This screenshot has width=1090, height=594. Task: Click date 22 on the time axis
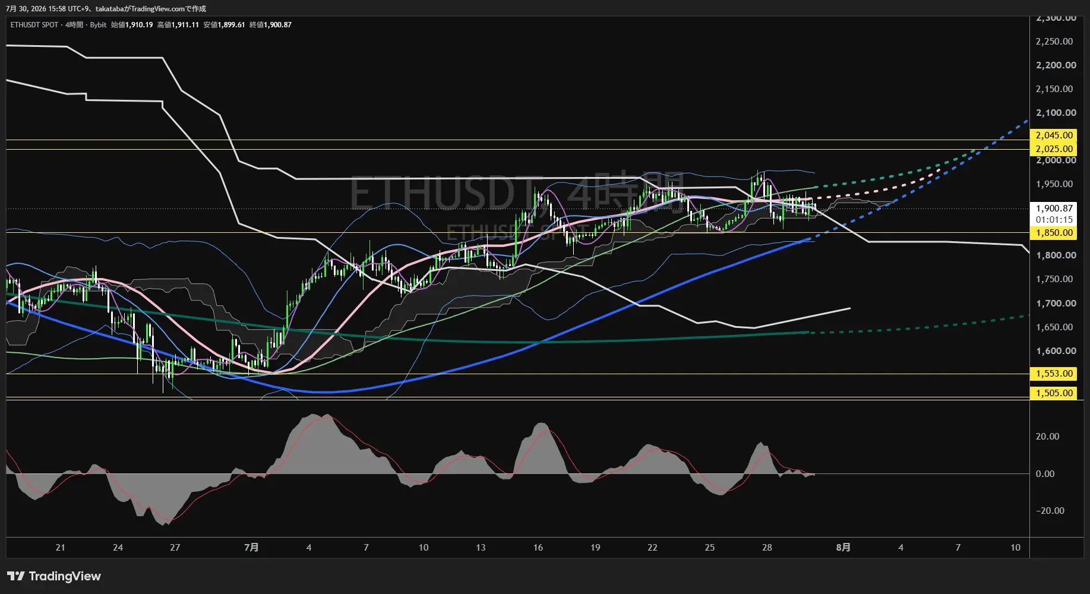click(652, 548)
